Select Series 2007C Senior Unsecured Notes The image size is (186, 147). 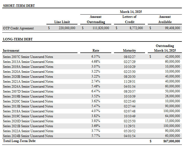pyautogui.click(x=28, y=57)
